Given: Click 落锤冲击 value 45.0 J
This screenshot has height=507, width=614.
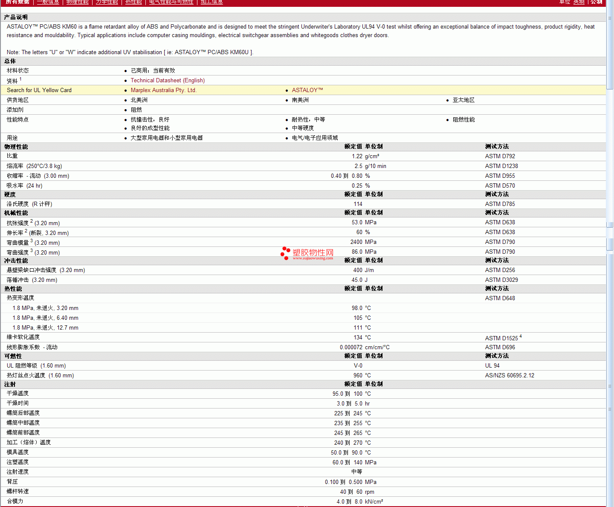Looking at the screenshot, I should (359, 280).
